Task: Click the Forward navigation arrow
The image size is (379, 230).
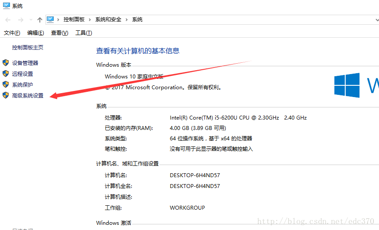Action: point(20,20)
